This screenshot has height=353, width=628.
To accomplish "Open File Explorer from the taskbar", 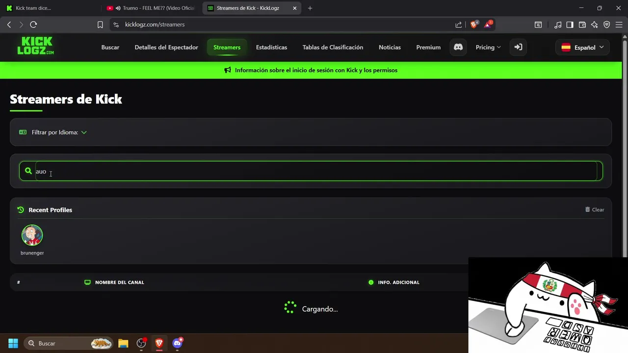I will coord(123,343).
